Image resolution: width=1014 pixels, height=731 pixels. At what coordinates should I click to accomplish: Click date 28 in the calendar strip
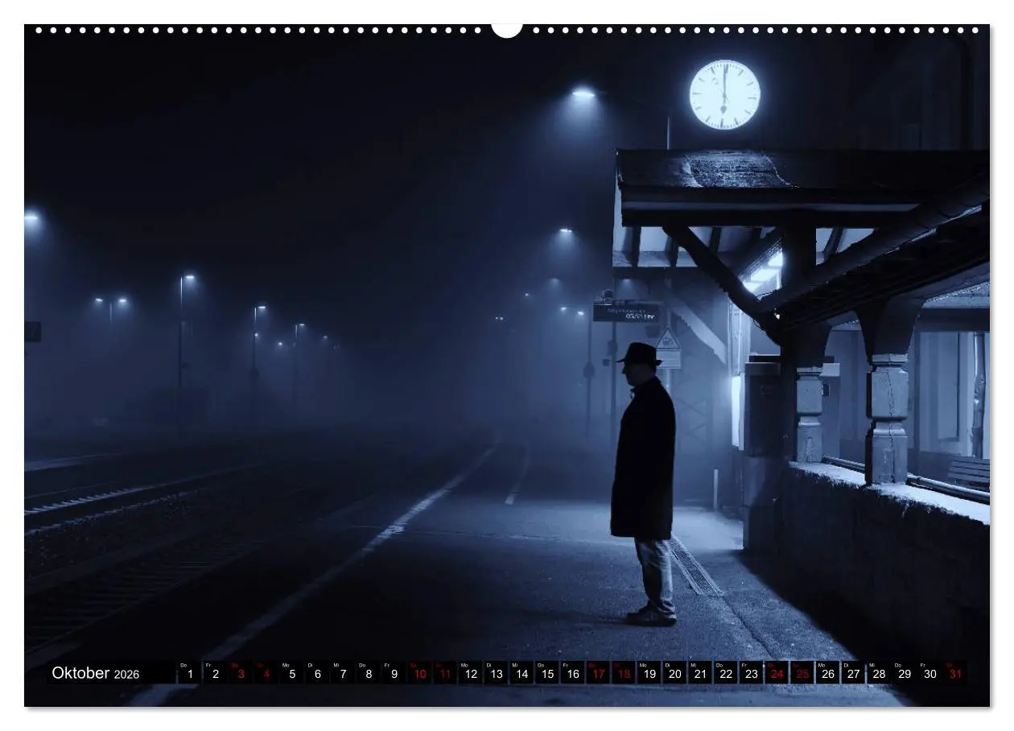(x=879, y=674)
